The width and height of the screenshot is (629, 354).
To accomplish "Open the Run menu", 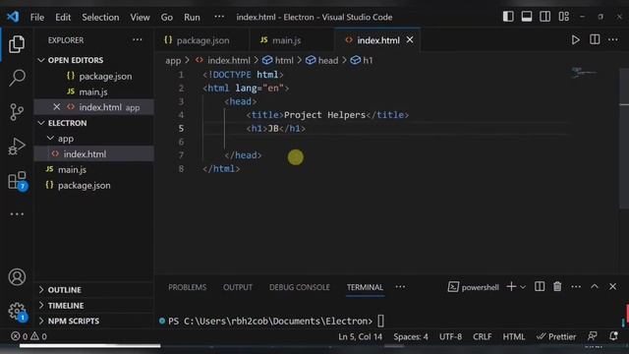I will point(192,18).
